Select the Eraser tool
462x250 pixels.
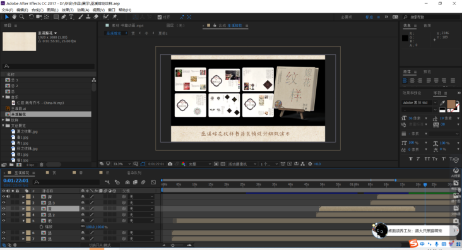(x=96, y=17)
